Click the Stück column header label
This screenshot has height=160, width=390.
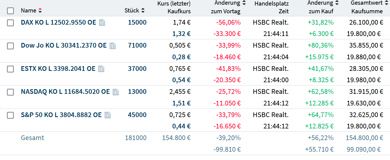click(x=132, y=11)
